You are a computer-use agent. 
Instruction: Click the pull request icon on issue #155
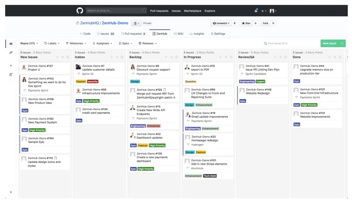[x=165, y=90]
